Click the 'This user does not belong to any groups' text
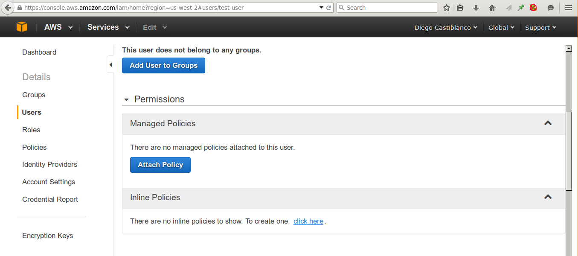Image resolution: width=578 pixels, height=256 pixels. (x=192, y=50)
